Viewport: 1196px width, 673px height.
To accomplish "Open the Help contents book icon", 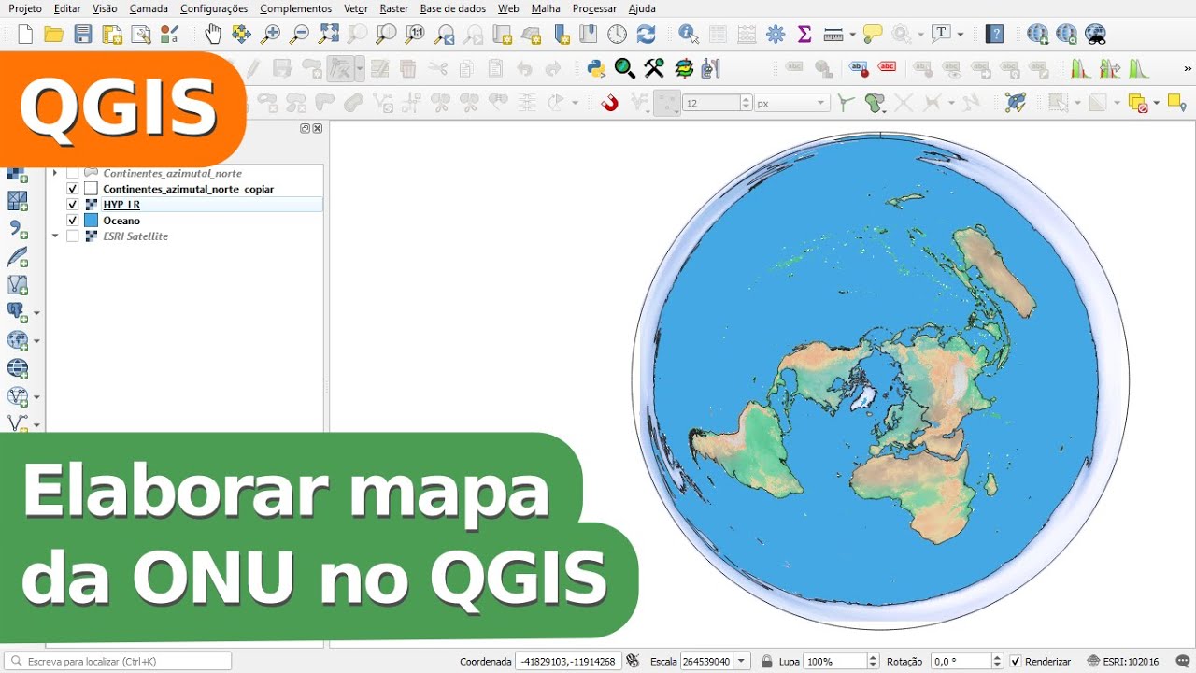I will pos(995,35).
